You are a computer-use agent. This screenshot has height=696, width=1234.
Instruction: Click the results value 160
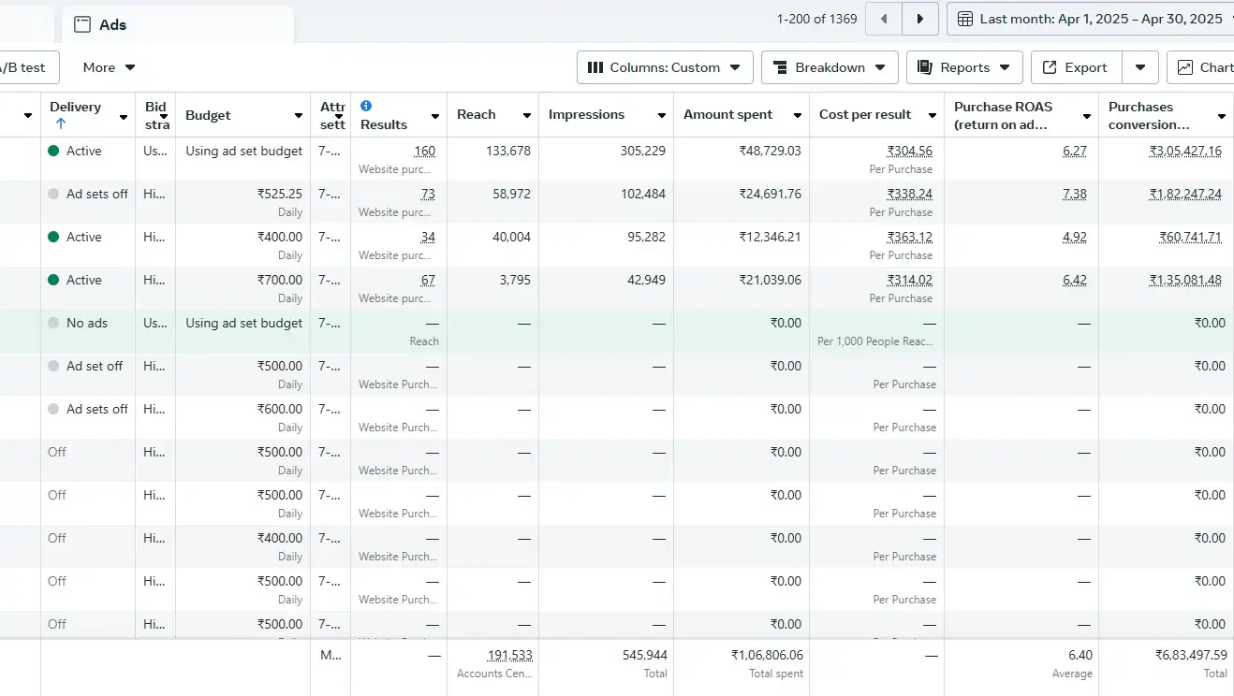[x=424, y=151]
